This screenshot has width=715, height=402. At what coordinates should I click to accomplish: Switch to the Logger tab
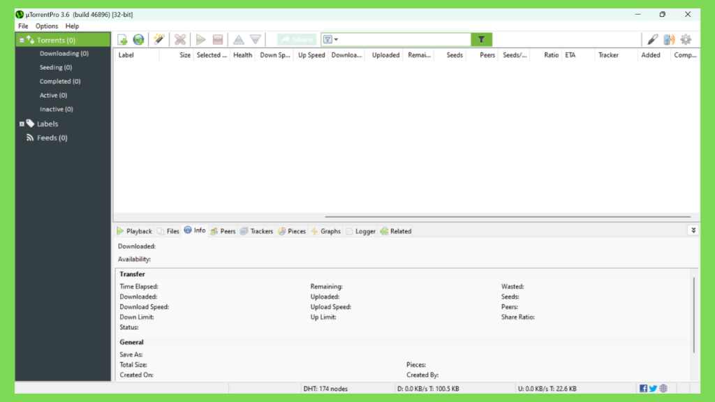pos(360,231)
